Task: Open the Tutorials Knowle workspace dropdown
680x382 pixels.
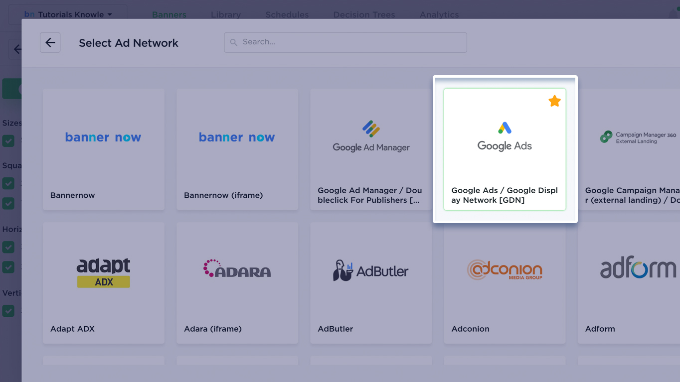Action: click(68, 14)
